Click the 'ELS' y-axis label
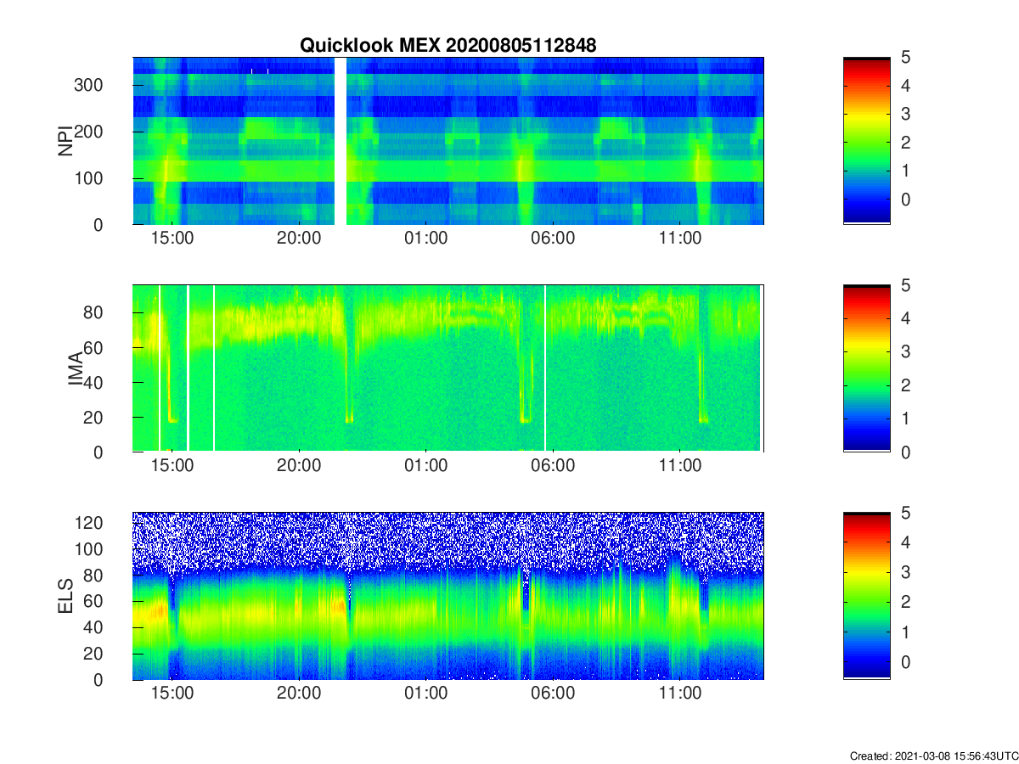This screenshot has height=764, width=1019. 65,596
